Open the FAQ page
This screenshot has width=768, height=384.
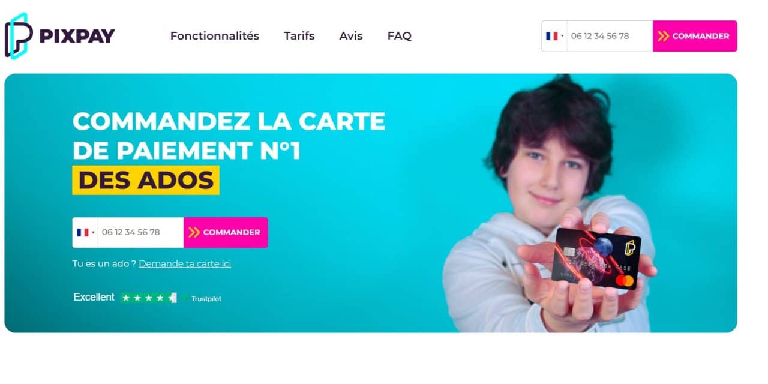click(400, 36)
